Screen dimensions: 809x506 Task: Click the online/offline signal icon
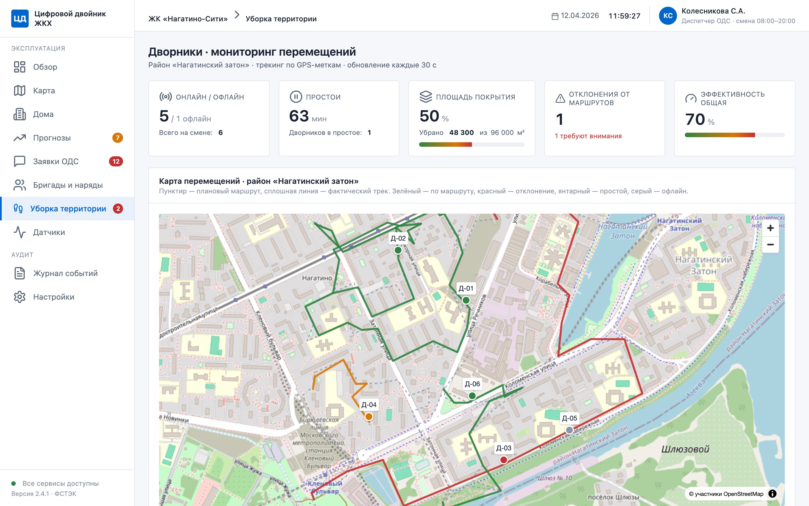point(166,97)
